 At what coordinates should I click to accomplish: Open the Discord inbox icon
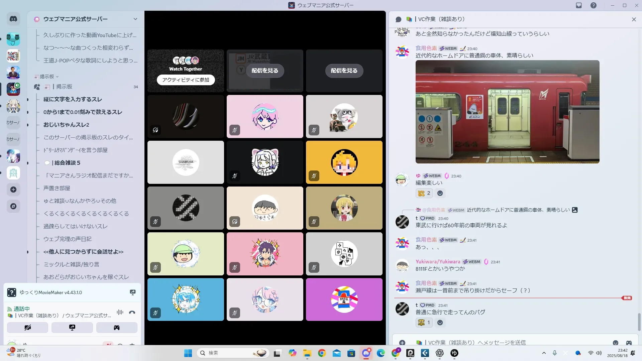579,5
